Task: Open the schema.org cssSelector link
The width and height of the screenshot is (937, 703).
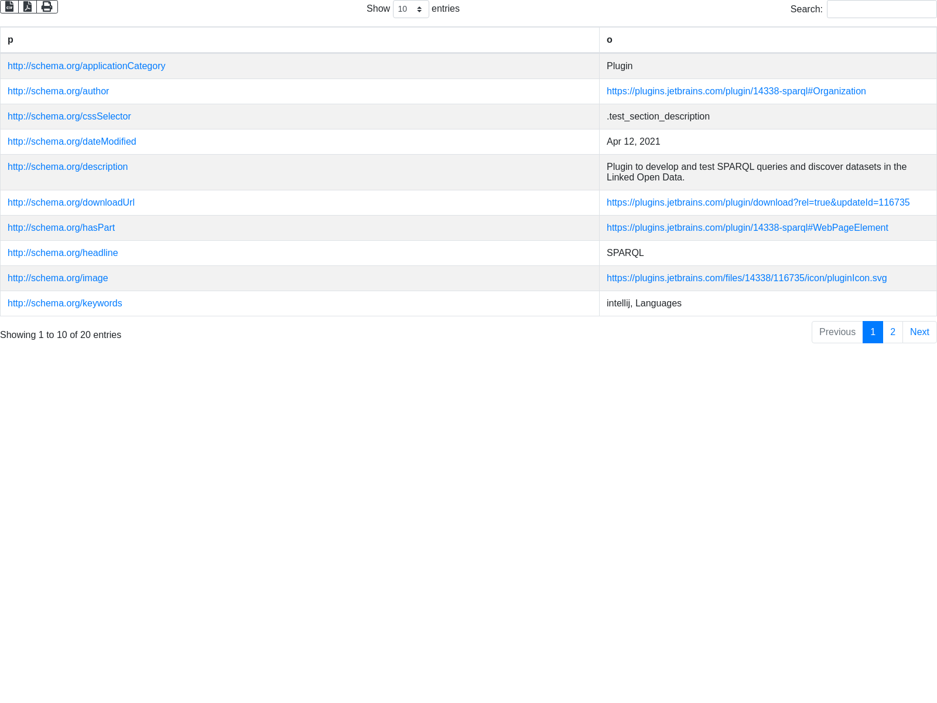Action: 69,117
